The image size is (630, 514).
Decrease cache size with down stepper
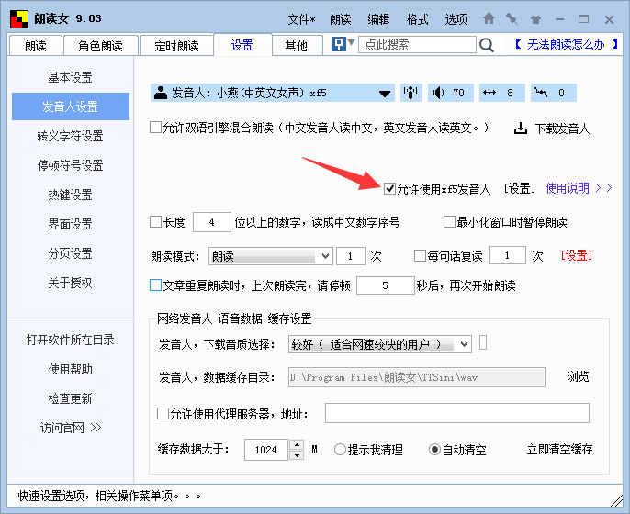(297, 455)
